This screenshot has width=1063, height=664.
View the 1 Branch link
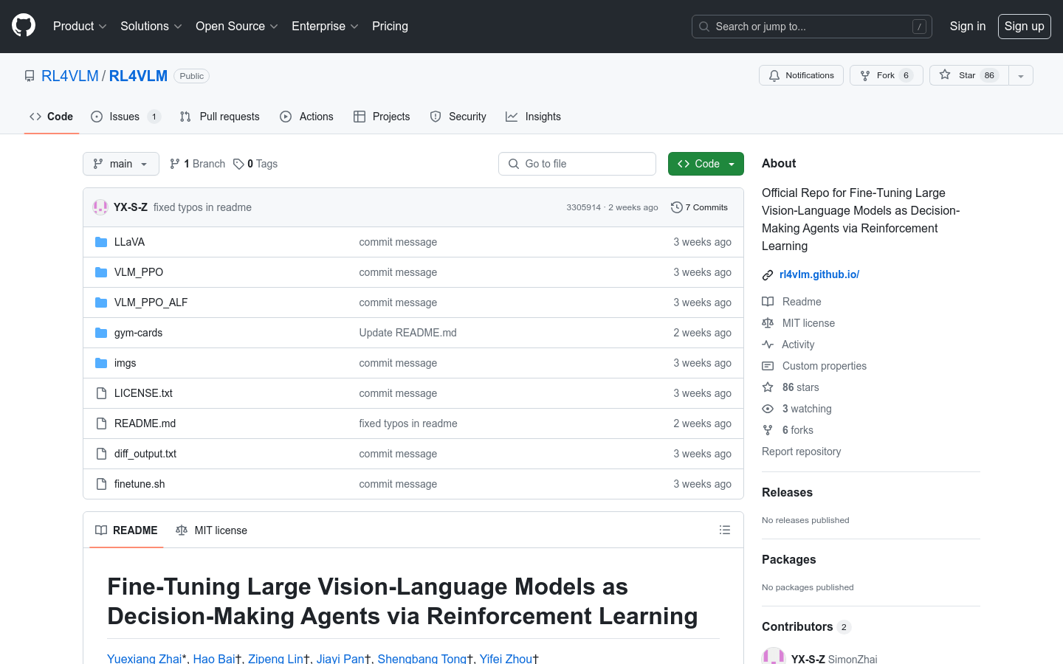click(197, 164)
